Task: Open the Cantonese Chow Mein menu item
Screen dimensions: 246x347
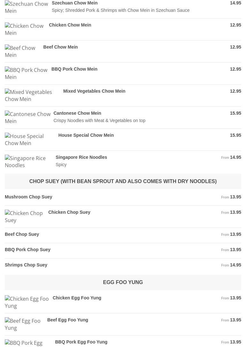Action: 77,113
